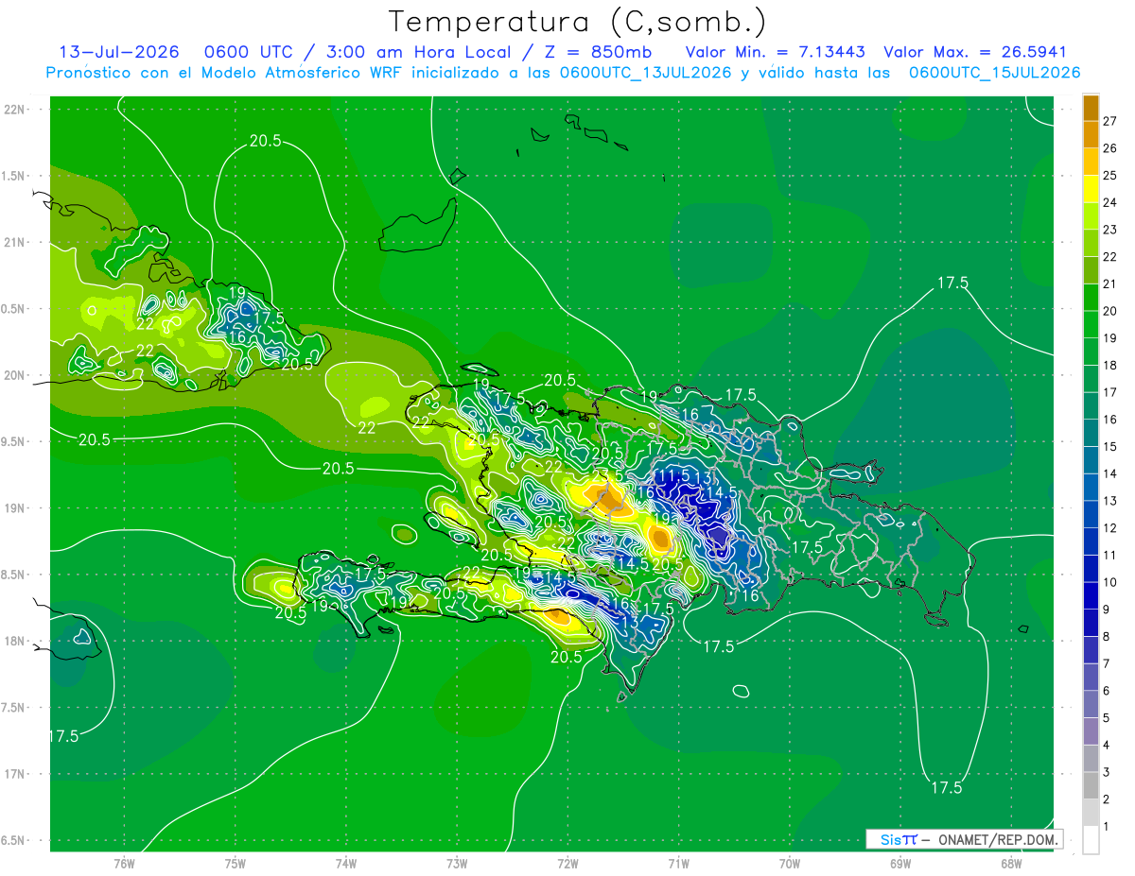Click legend value '27'

[1110, 121]
